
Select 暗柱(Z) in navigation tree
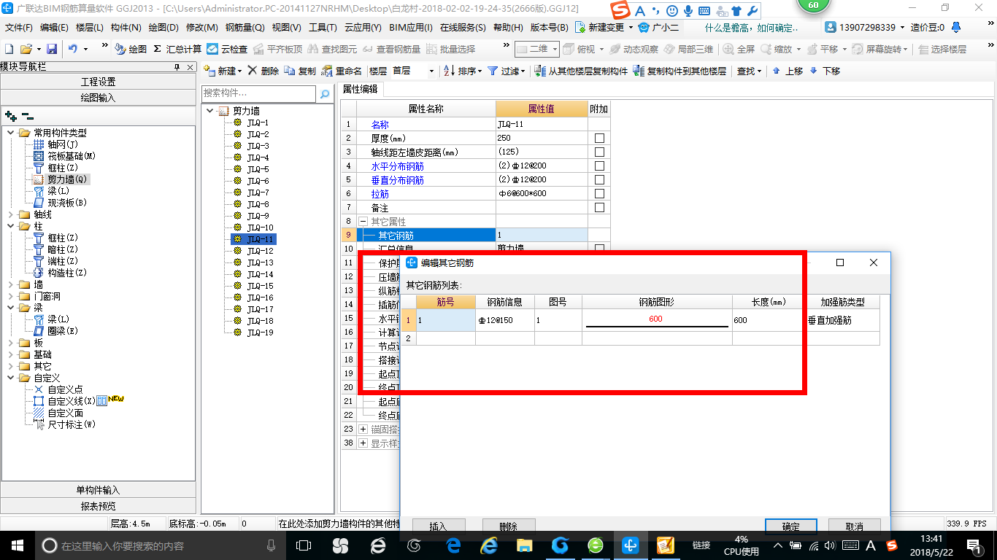[63, 249]
